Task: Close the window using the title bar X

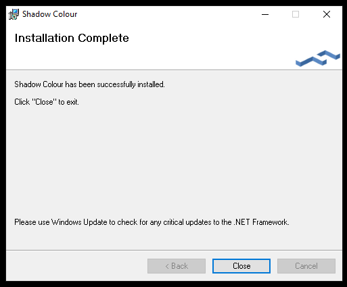Action: pos(326,14)
